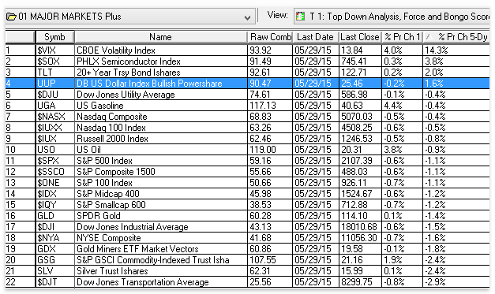Click S&P GSCI Commodity-Indexed Trust Isha name
The image size is (495, 294).
[x=161, y=260]
